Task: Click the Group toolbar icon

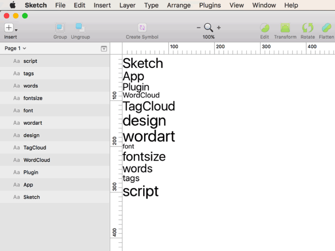Action: click(x=60, y=28)
